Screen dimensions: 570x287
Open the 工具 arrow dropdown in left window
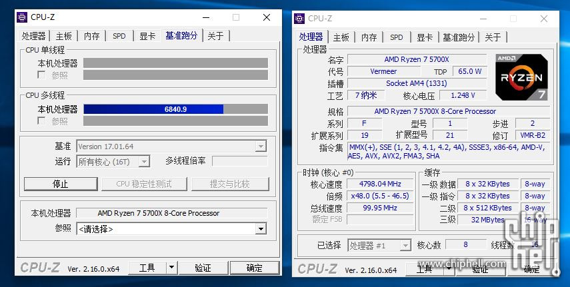pos(171,268)
